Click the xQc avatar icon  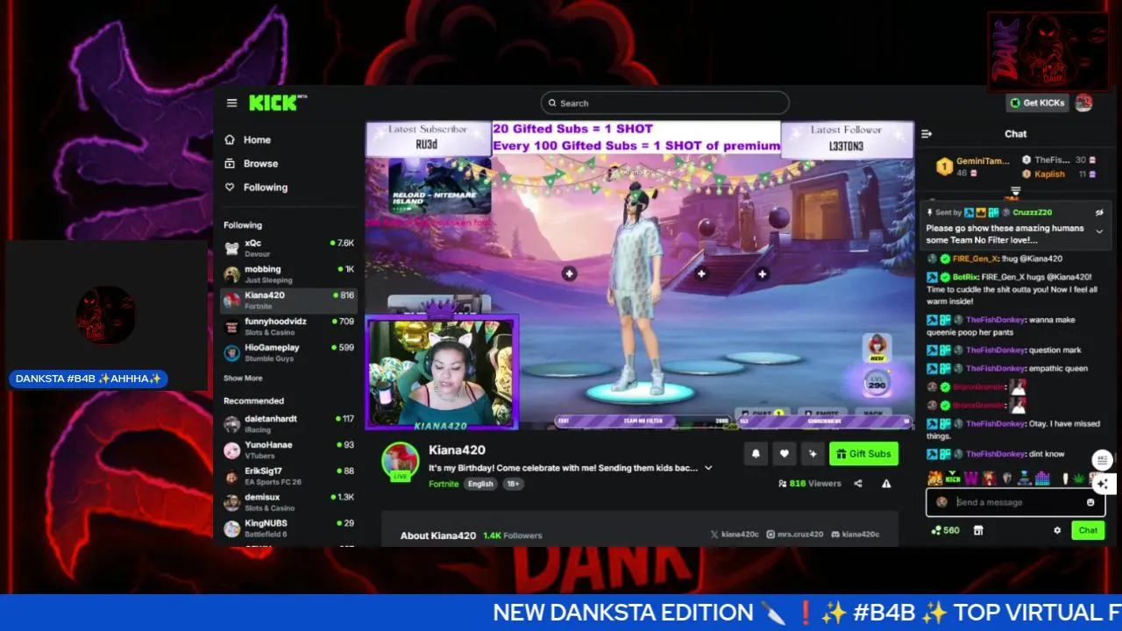pyautogui.click(x=231, y=248)
